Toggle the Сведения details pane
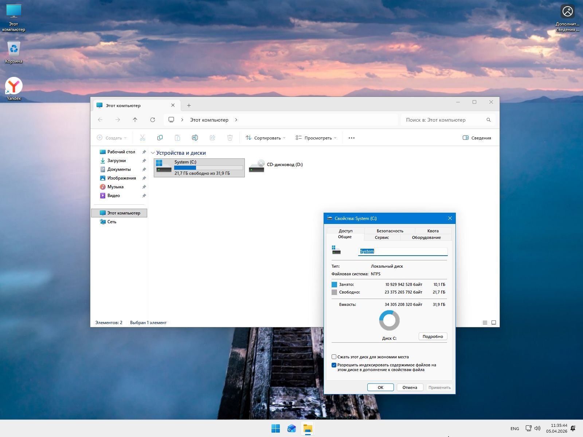Screen dimensions: 583x437 pos(477,138)
